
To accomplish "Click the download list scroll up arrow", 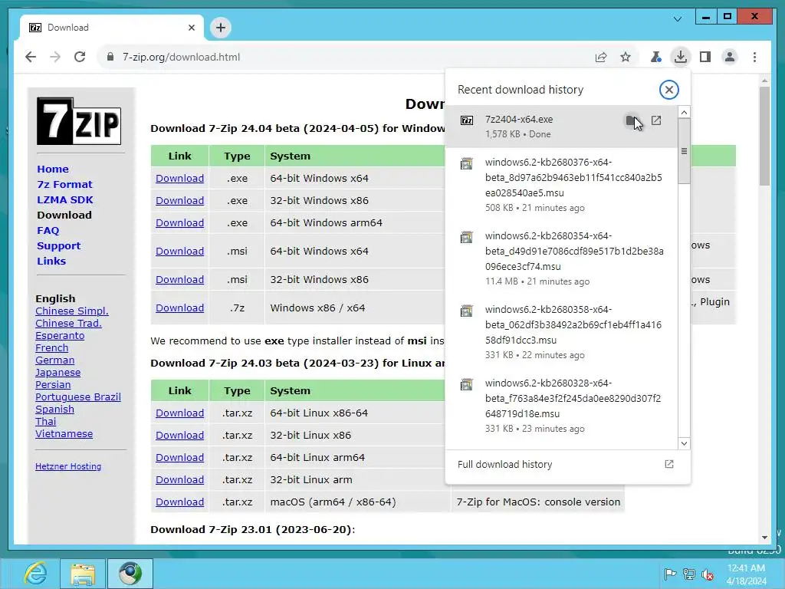I will 684,112.
